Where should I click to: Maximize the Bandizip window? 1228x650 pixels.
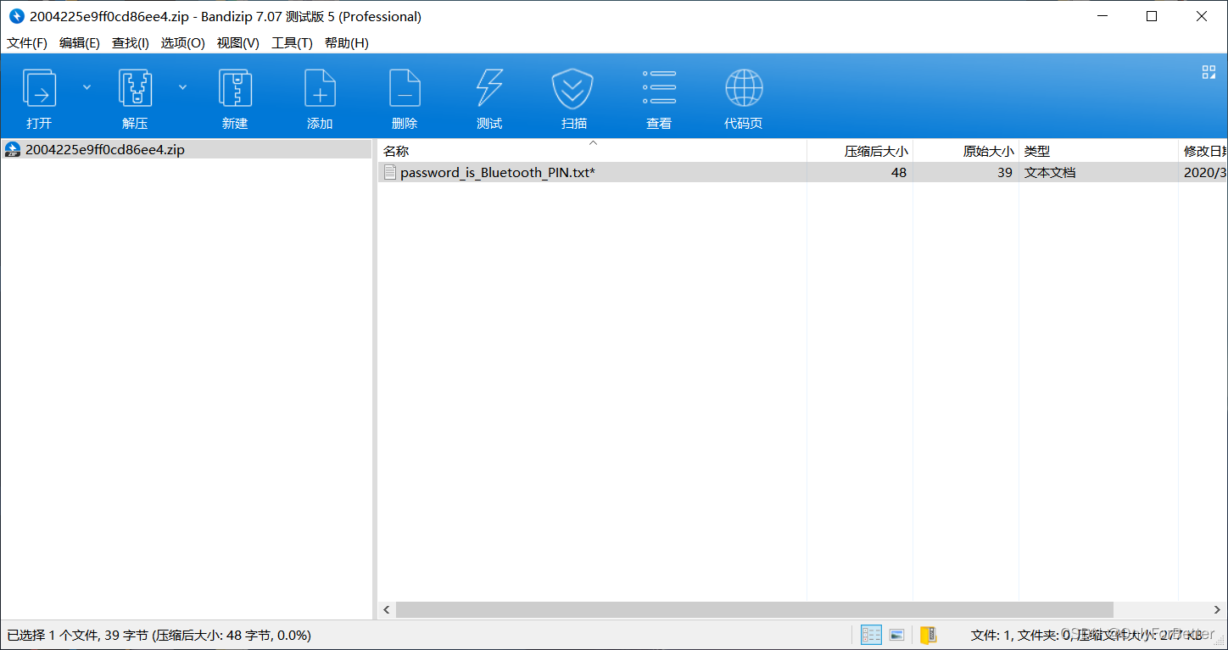[x=1152, y=16]
